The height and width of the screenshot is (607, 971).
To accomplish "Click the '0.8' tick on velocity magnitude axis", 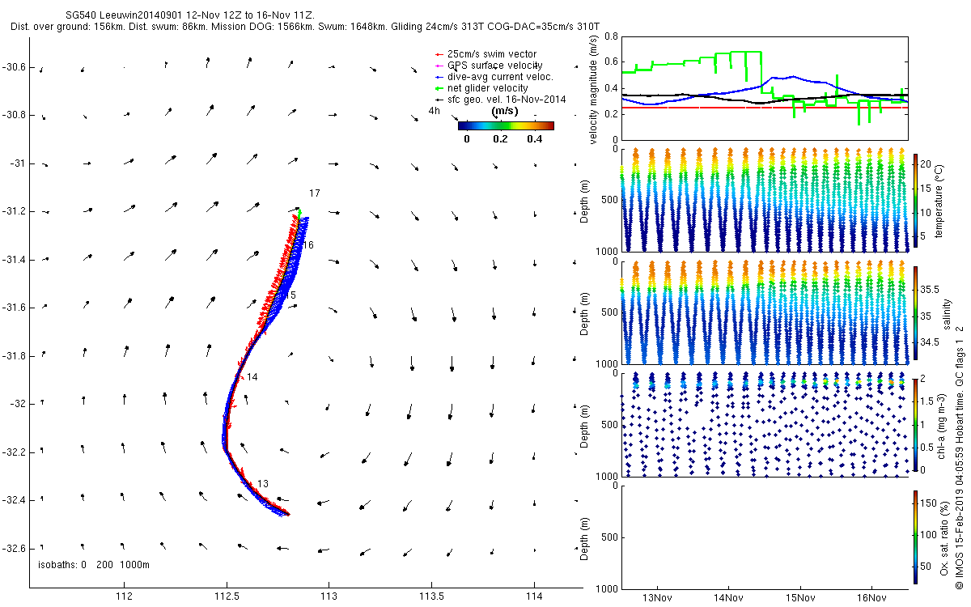I will [610, 36].
